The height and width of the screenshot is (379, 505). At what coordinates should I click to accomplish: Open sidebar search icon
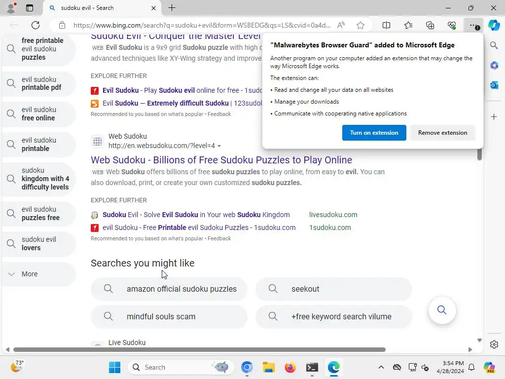click(494, 45)
